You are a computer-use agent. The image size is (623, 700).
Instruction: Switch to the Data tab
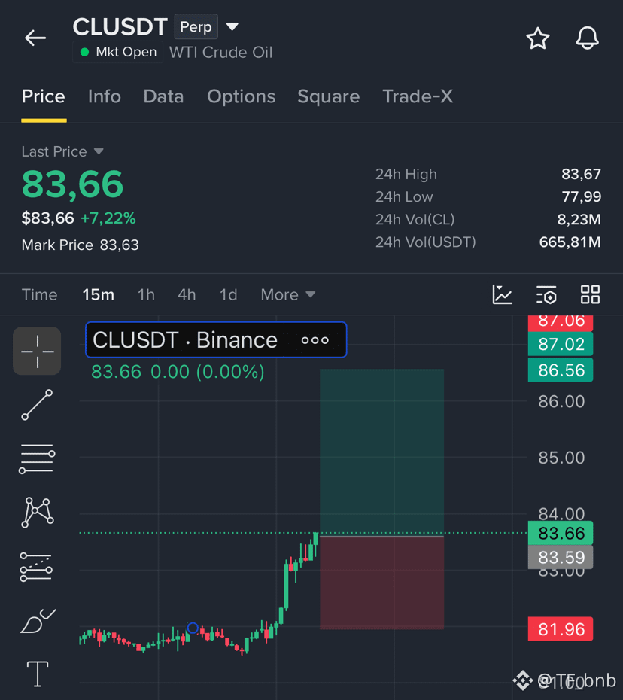click(163, 96)
